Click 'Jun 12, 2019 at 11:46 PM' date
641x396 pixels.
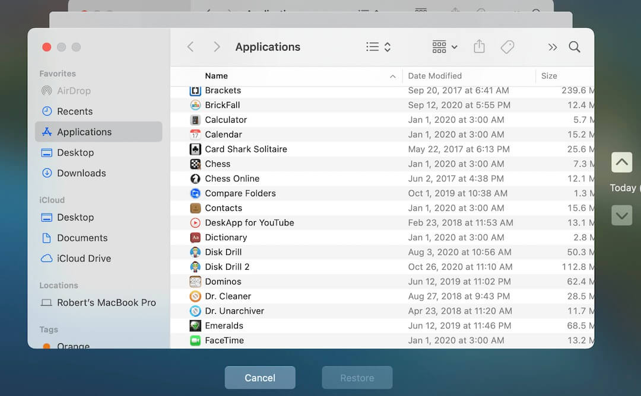459,326
